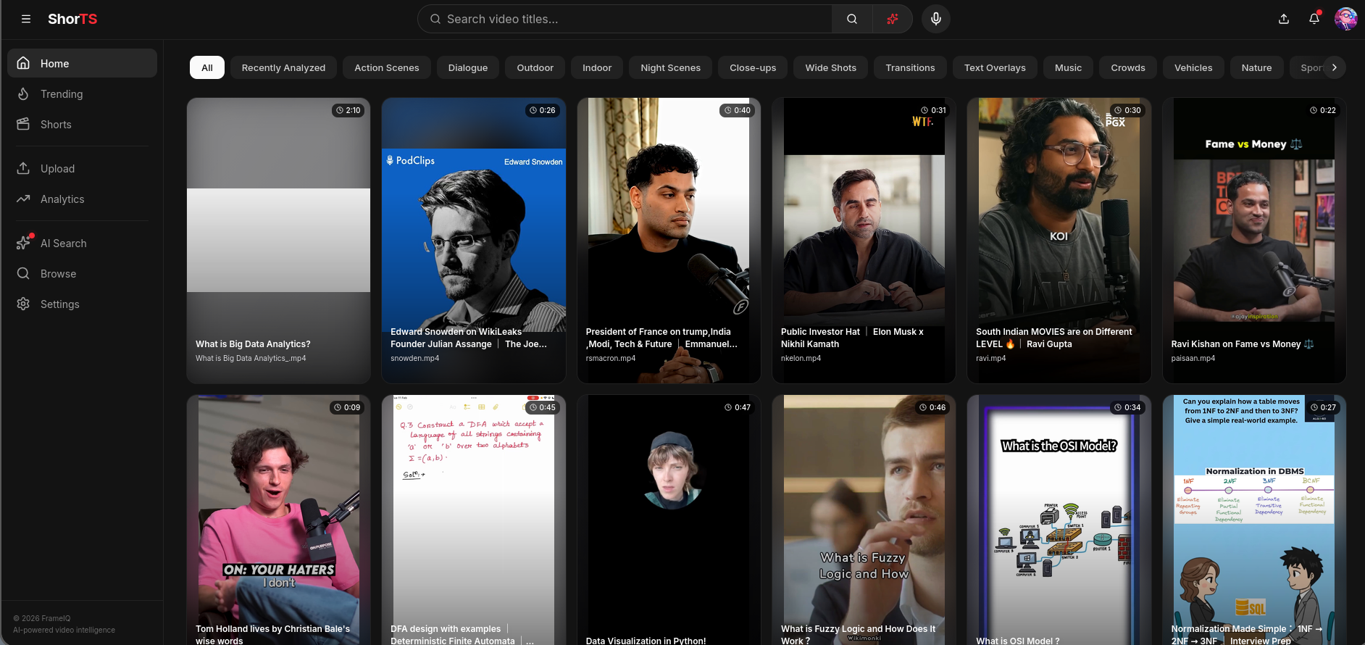The image size is (1365, 645).
Task: Open the Edward Snowden WikiLeaks video
Action: click(474, 241)
